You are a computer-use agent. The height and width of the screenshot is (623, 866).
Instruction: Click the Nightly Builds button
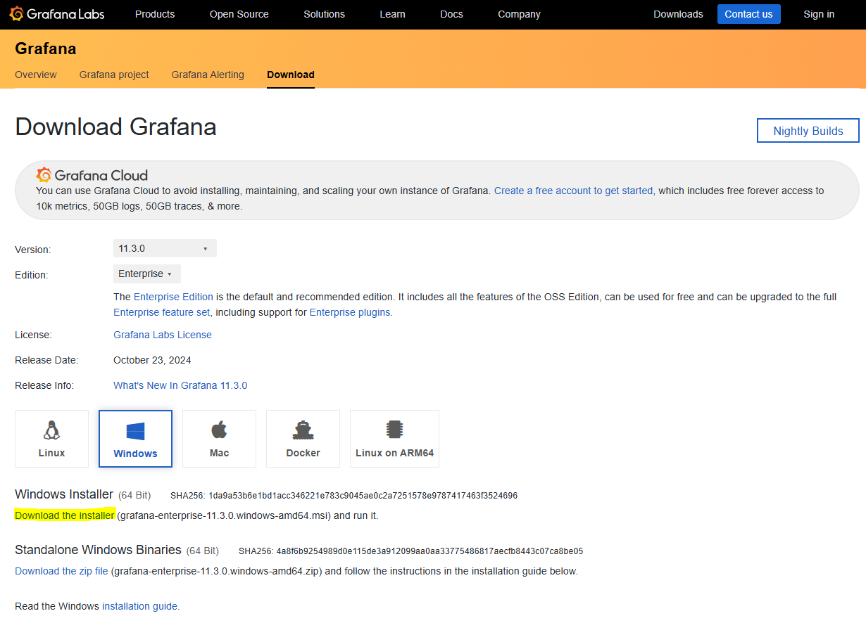coord(808,131)
